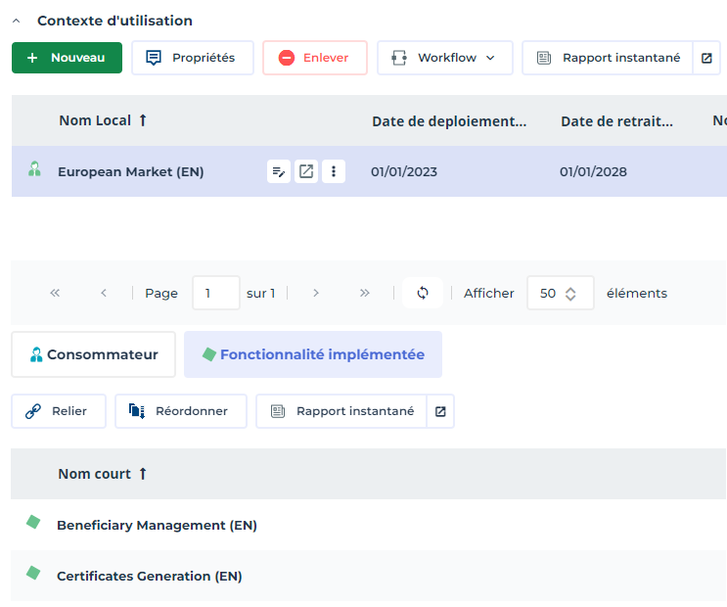Open Propriétés of the selected context

(x=192, y=58)
